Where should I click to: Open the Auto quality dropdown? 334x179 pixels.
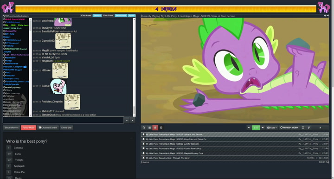point(272,128)
